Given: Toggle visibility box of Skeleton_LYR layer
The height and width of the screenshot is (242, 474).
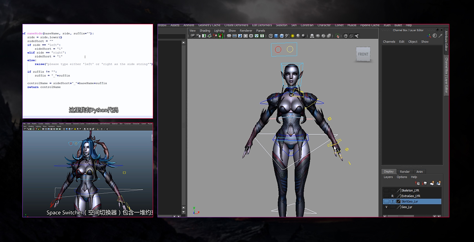Looking at the screenshot, I should (x=386, y=191).
